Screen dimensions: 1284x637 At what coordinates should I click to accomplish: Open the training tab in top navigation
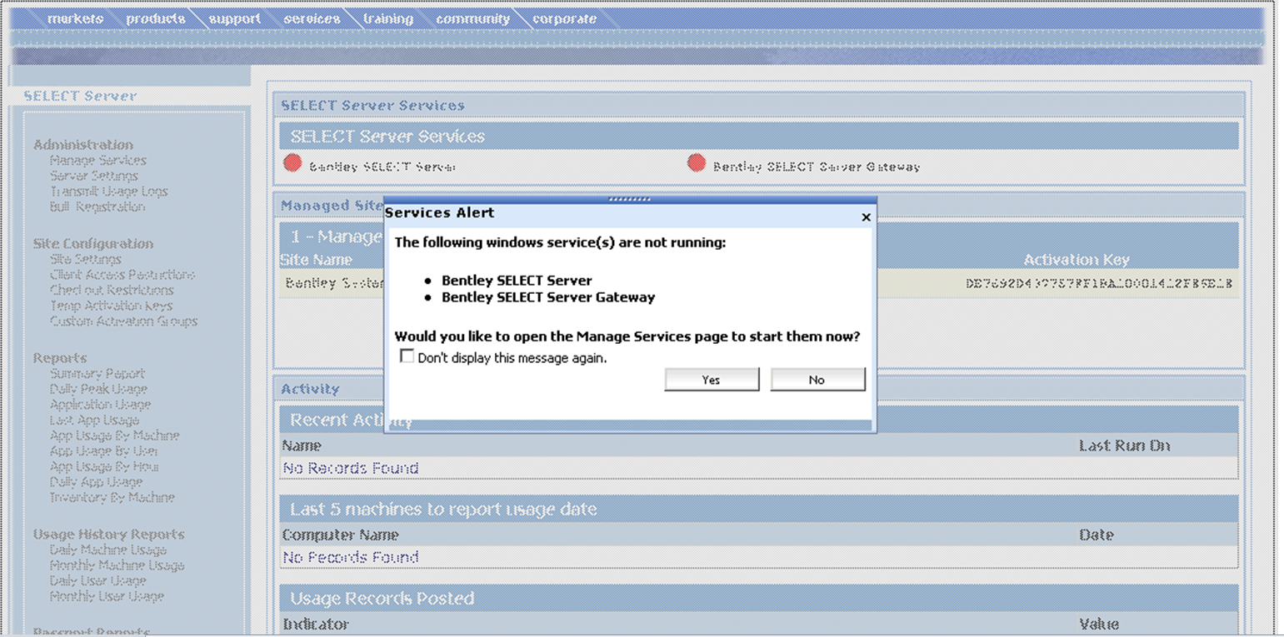tap(388, 18)
